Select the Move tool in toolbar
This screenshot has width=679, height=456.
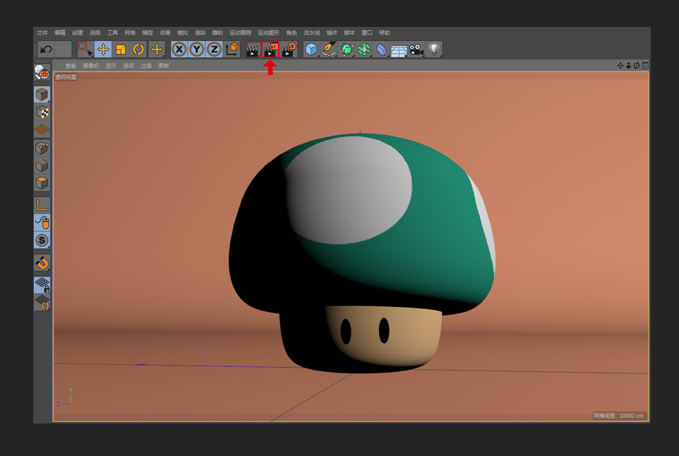click(103, 49)
